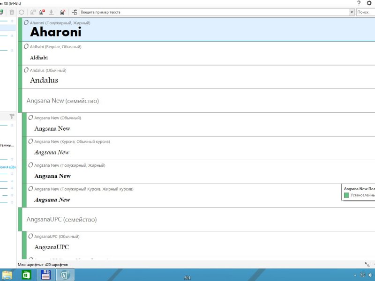Click the Corel Font Manager taskbar icon
Image resolution: width=375 pixels, height=281 pixels.
pyautogui.click(x=65, y=275)
